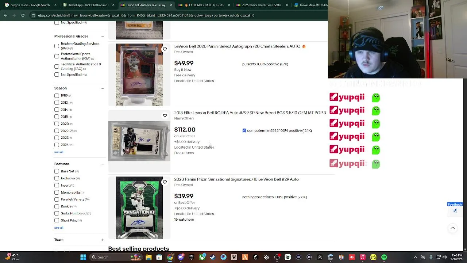Open site information icon in address bar
This screenshot has height=263, width=467.
coord(33,15)
